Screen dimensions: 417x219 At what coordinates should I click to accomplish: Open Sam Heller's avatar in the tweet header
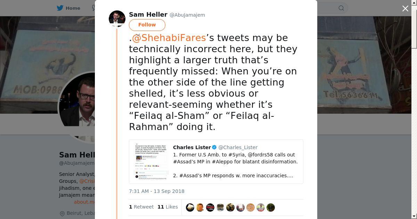pos(117,19)
